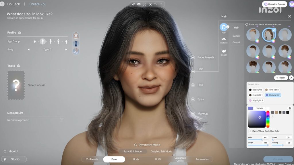
Task: Click the rainbow hue slider
Action: [268, 119]
